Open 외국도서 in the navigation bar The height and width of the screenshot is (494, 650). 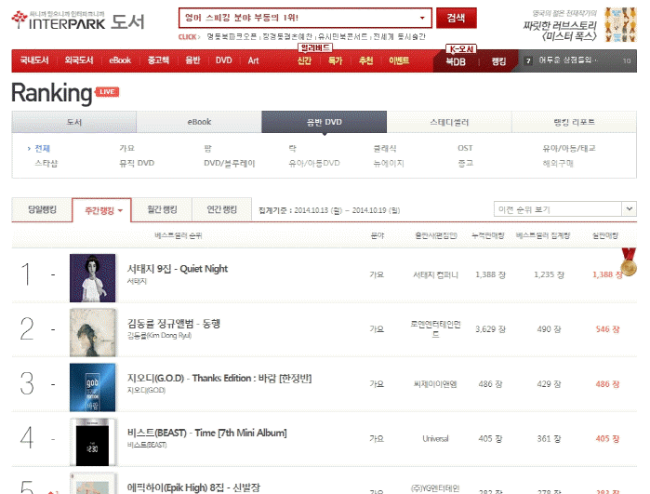point(79,60)
